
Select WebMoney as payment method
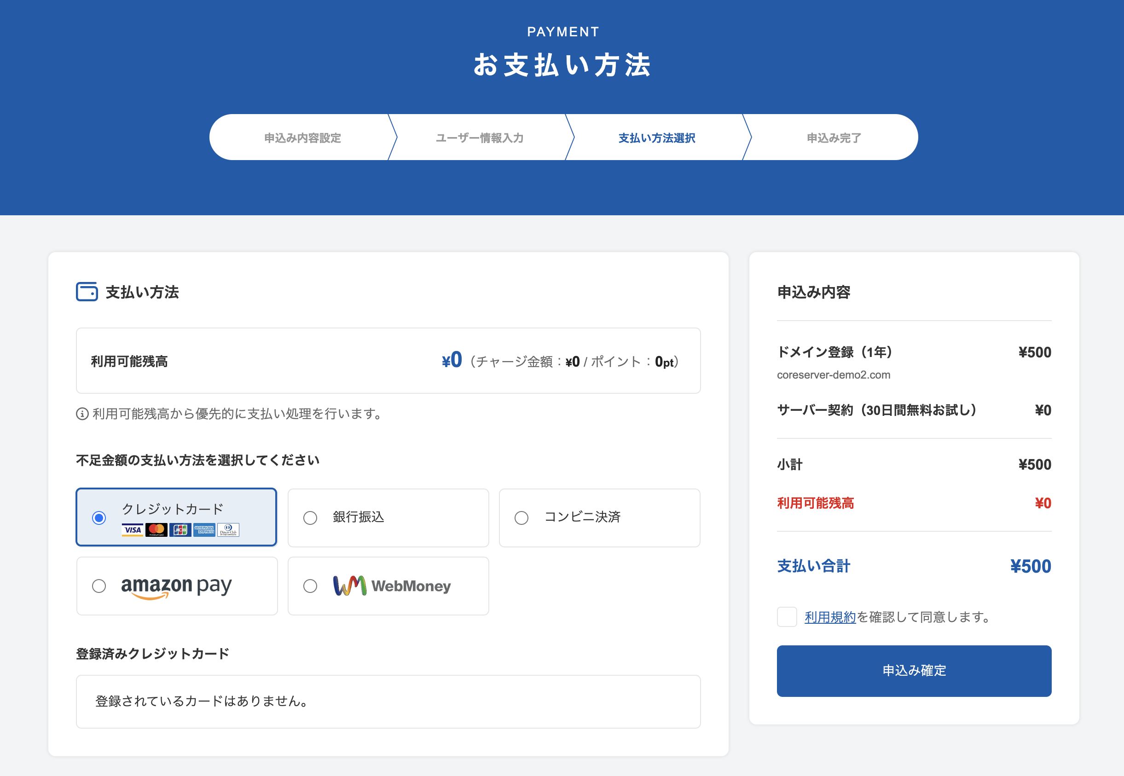(310, 586)
